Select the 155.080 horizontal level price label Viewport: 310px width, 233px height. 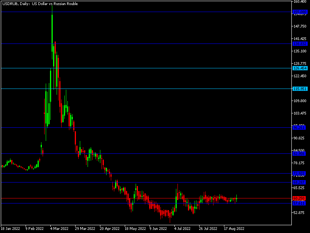pyautogui.click(x=300, y=12)
